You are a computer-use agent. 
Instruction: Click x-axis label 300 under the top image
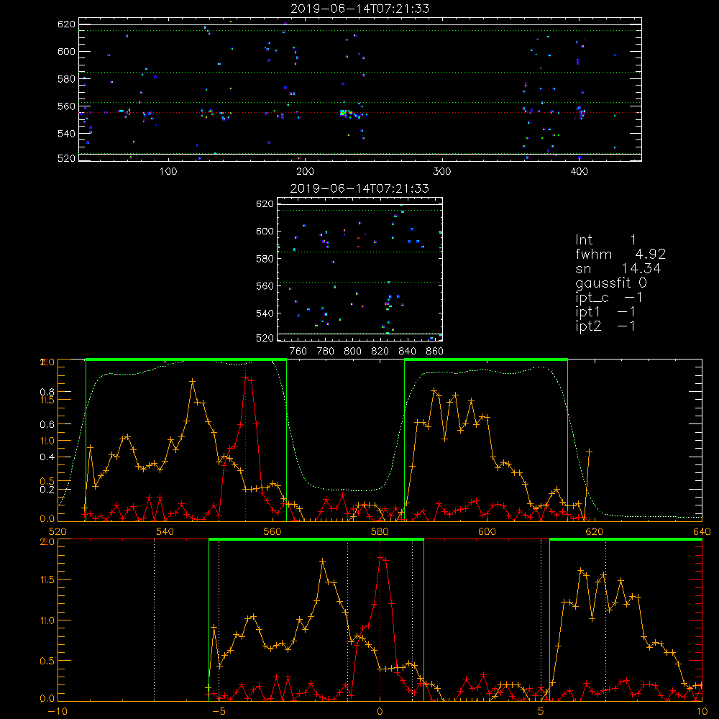tap(442, 172)
